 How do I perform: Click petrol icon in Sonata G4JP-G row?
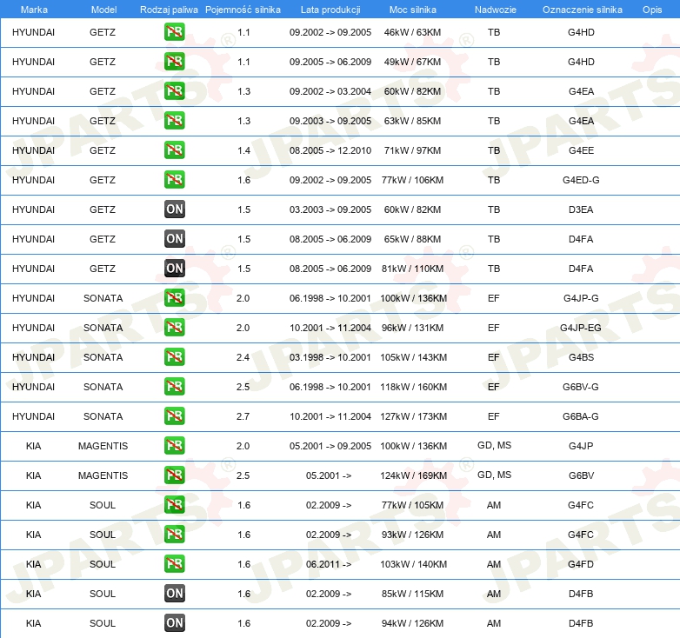[x=174, y=298]
